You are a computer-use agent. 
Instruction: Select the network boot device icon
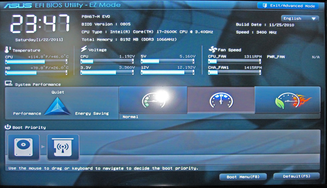tap(63, 147)
